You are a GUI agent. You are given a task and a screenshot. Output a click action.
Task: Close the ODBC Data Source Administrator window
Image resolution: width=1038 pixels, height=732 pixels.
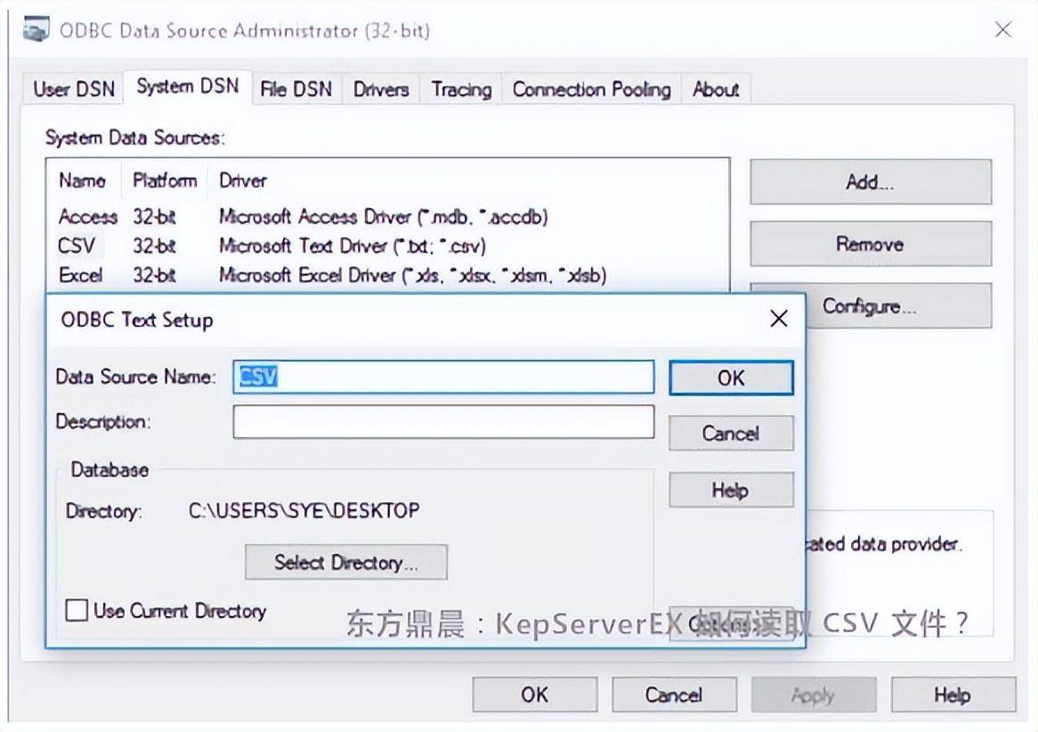tap(1003, 29)
